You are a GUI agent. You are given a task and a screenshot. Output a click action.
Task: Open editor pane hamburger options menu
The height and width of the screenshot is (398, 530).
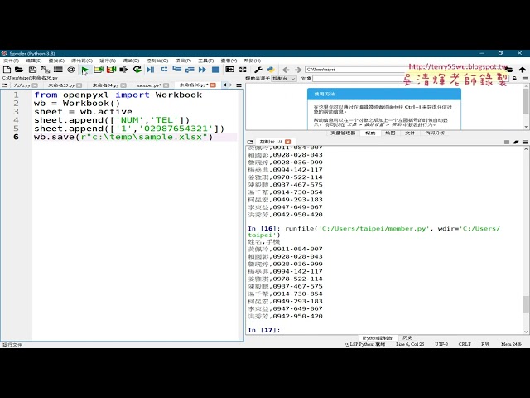(239, 85)
